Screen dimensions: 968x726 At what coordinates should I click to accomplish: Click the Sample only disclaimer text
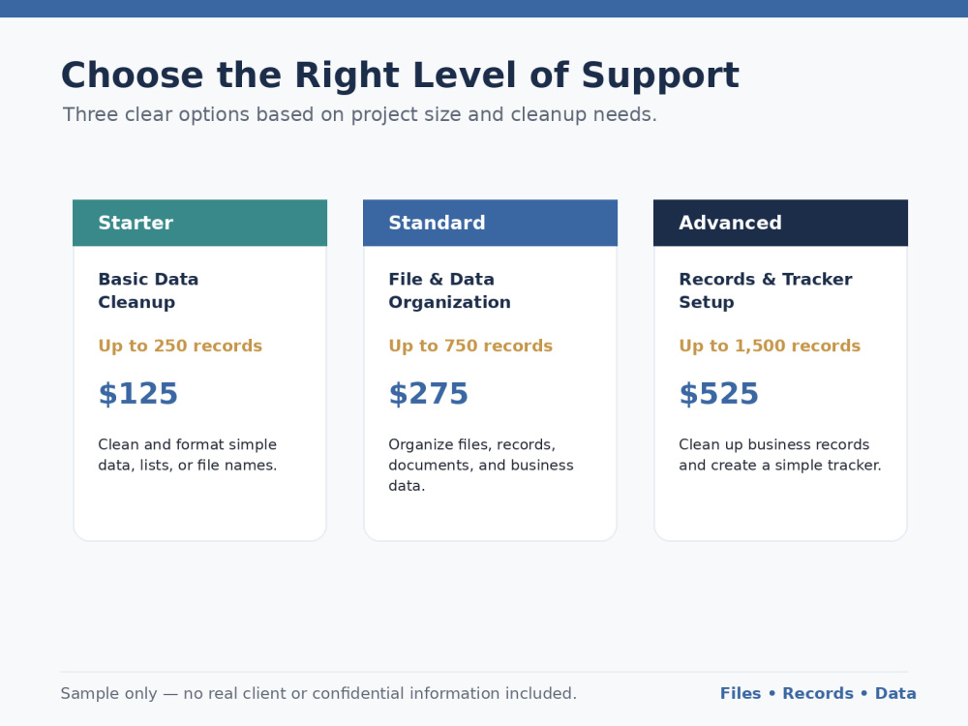tap(318, 693)
